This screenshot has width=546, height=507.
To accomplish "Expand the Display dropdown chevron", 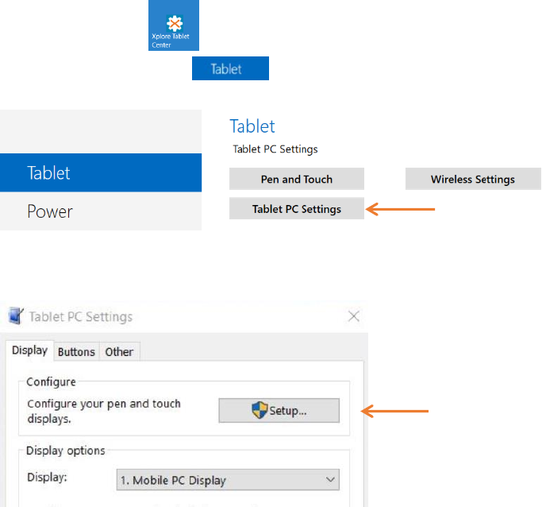I will [x=329, y=480].
